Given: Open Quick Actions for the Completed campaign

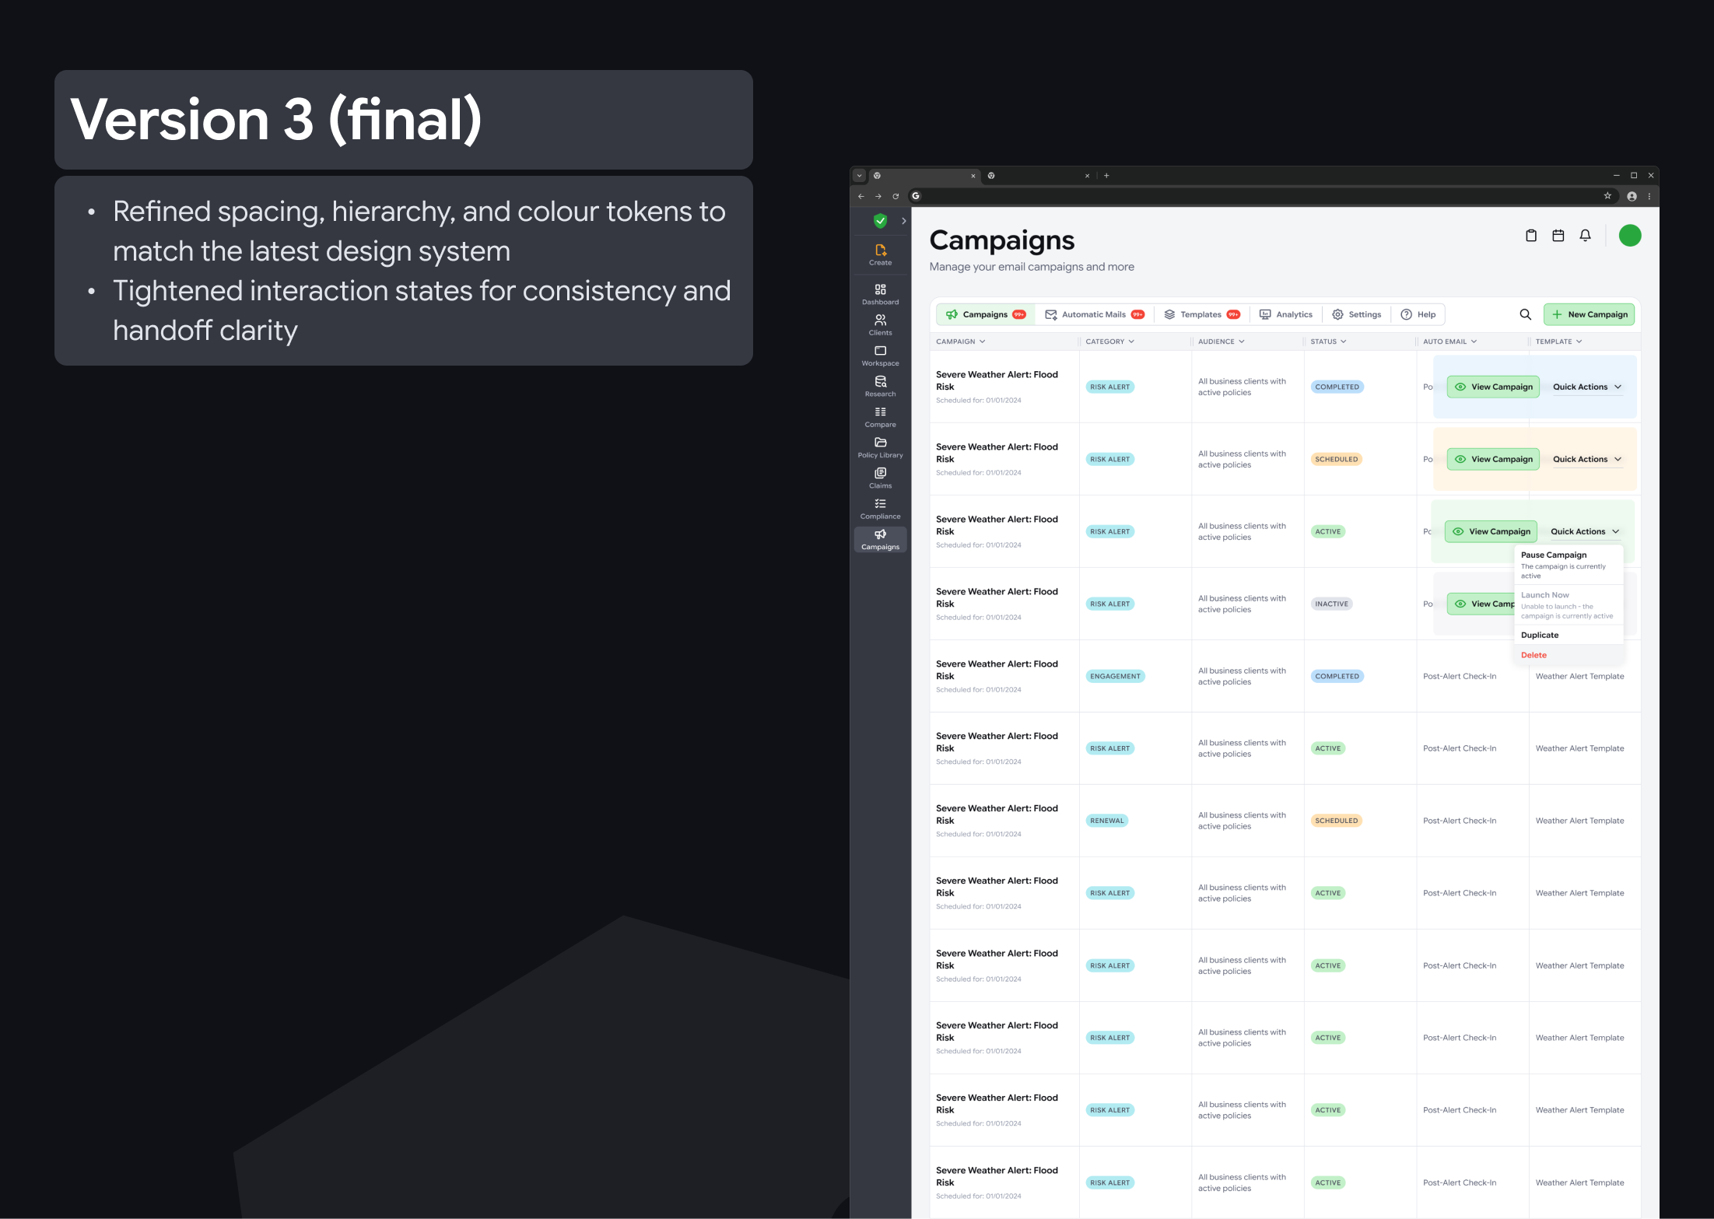Looking at the screenshot, I should [1586, 387].
